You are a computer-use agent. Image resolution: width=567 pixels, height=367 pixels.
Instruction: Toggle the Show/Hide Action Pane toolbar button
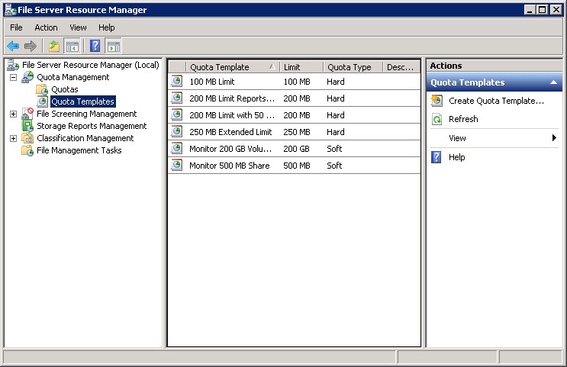(114, 47)
